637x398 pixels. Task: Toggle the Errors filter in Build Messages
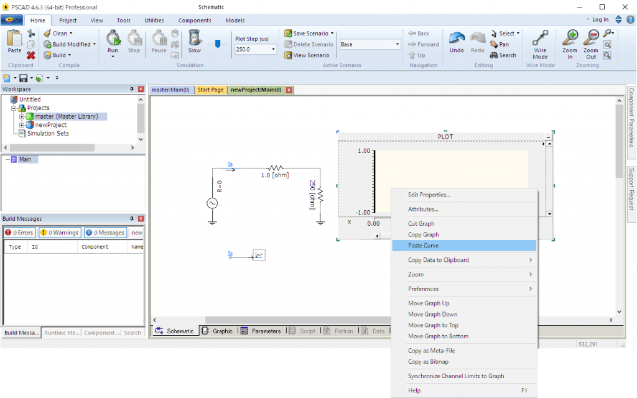point(19,233)
